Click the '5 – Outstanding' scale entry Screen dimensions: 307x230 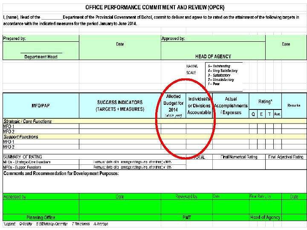[219, 66]
